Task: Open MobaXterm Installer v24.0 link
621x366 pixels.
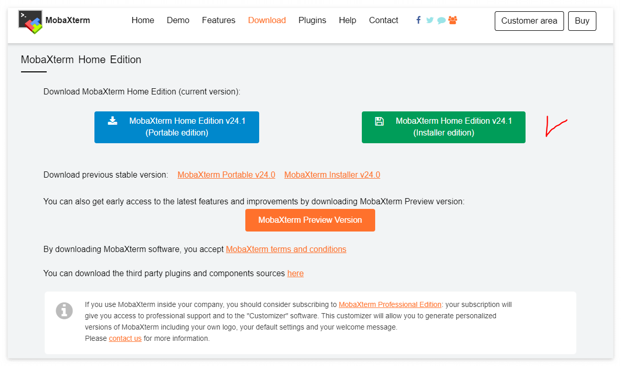Action: point(332,175)
